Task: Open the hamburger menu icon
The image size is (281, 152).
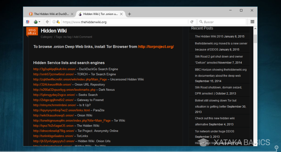Action: 252,22
